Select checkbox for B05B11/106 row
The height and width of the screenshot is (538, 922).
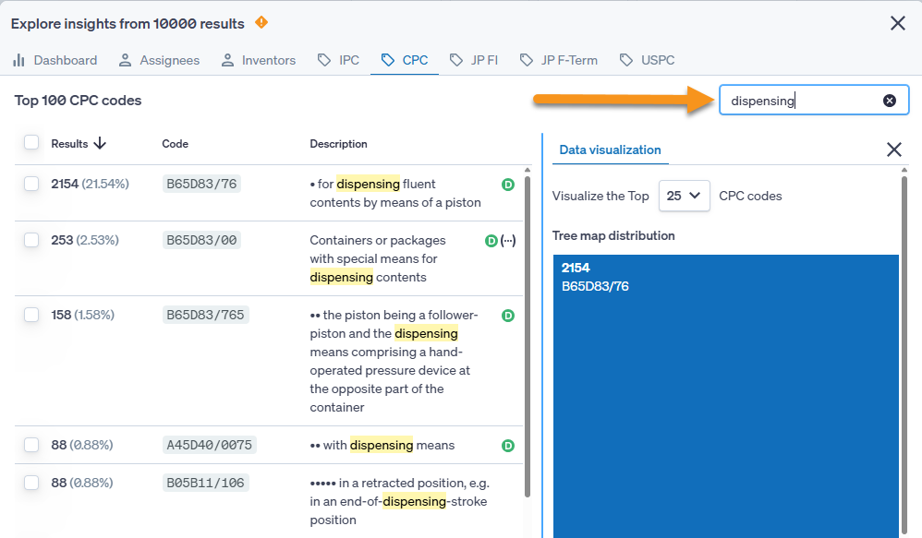(31, 483)
